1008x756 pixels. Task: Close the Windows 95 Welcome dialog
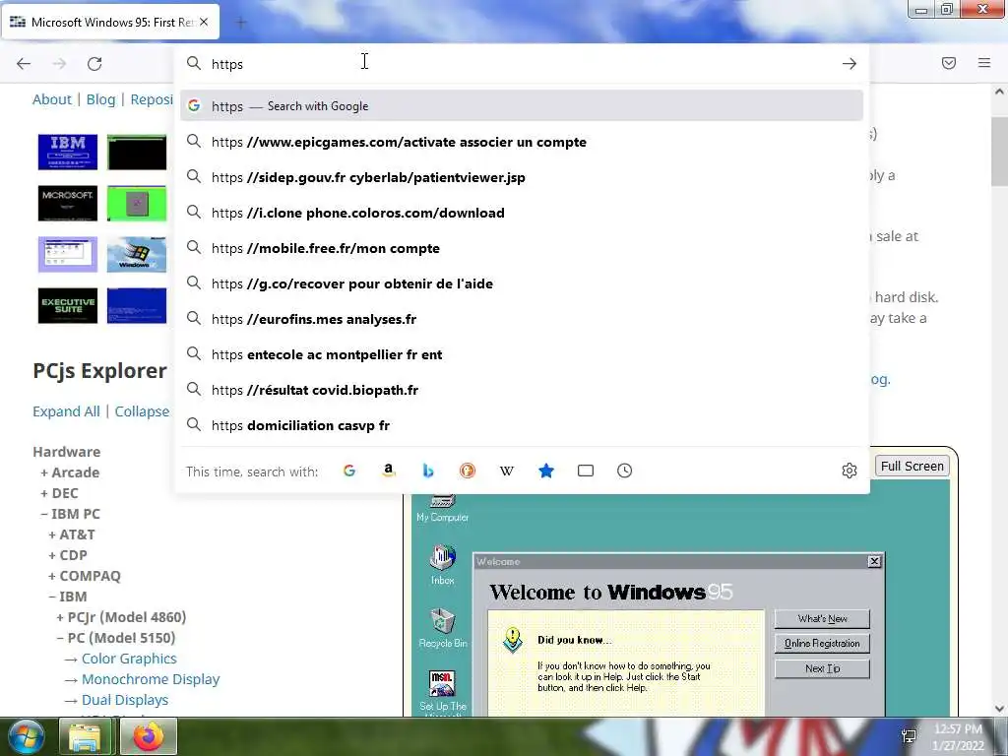(x=874, y=561)
